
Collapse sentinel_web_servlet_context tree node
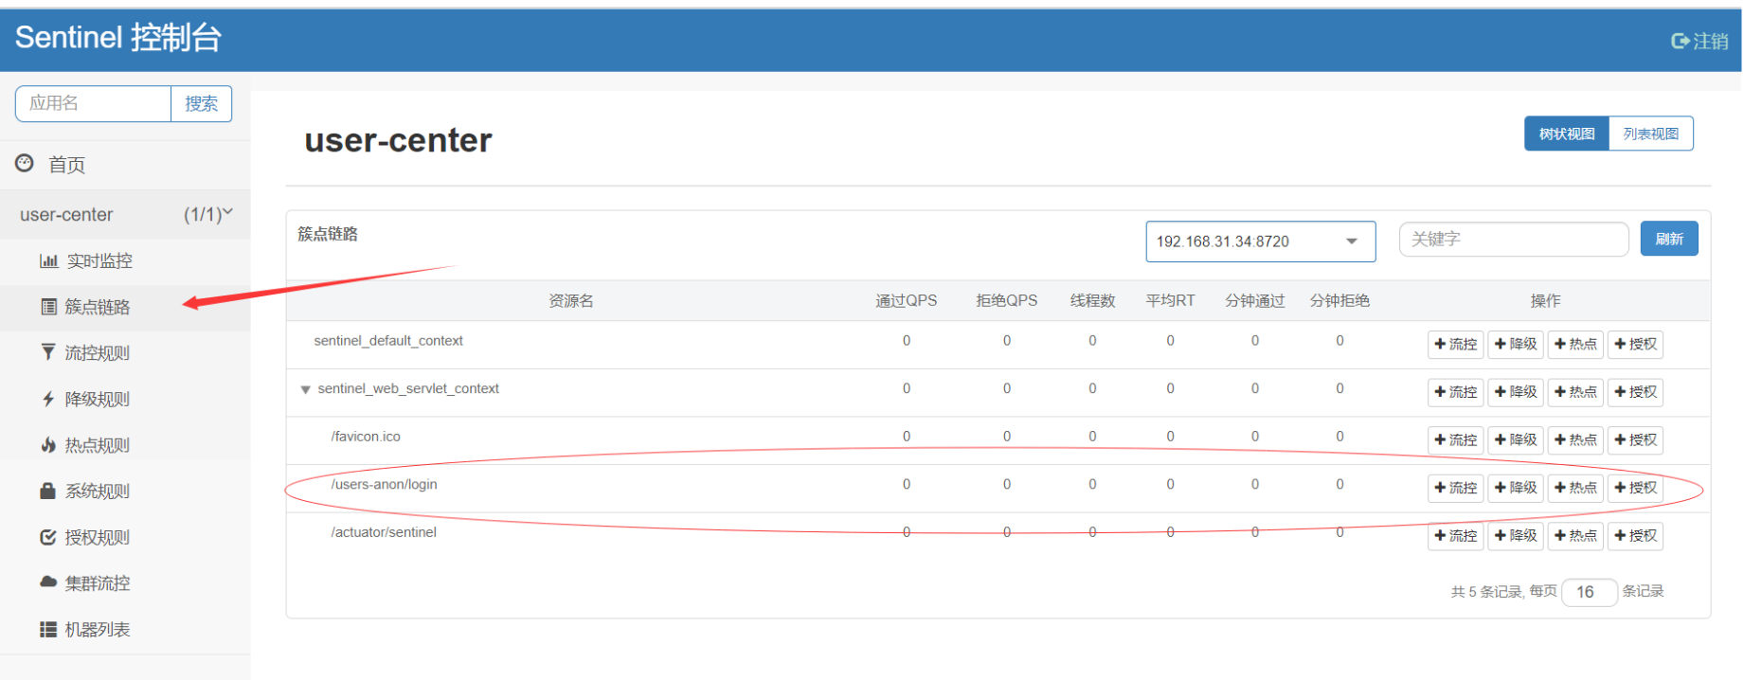(305, 389)
